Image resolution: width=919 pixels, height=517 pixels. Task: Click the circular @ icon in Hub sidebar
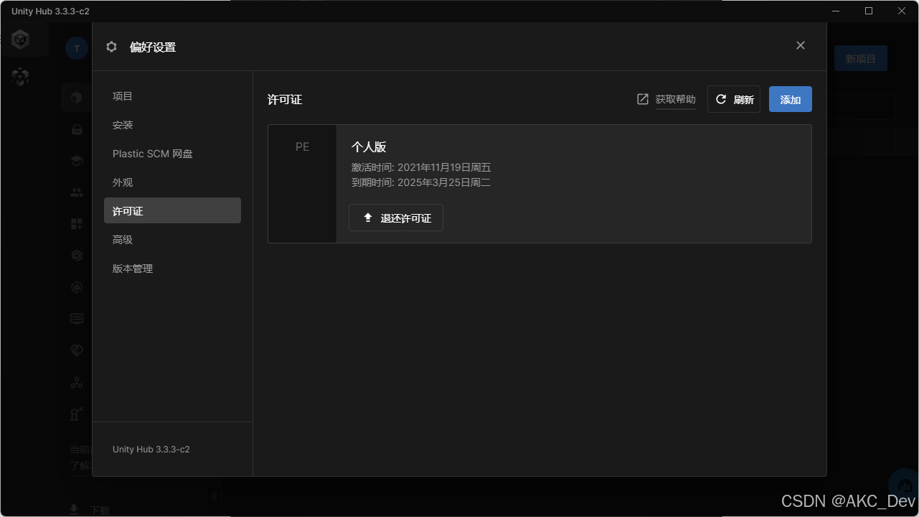click(77, 287)
